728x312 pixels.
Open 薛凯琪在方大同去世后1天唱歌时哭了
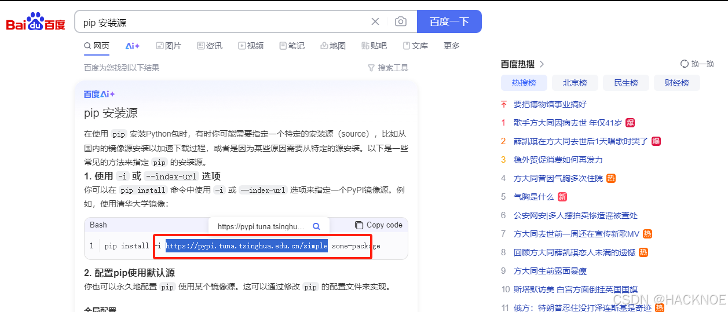(581, 141)
